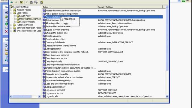Select 'Deny logon through Terminal Services'
Image resolution: width=192 pixels, height=108 pixels.
63,65
